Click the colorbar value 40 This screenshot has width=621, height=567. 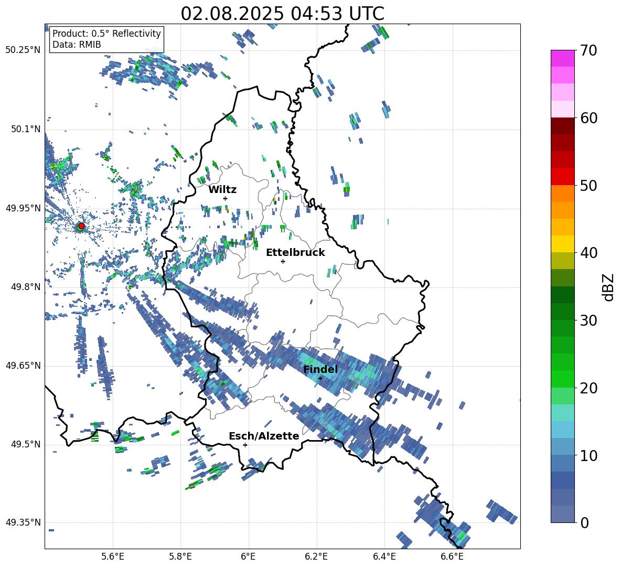coord(588,253)
